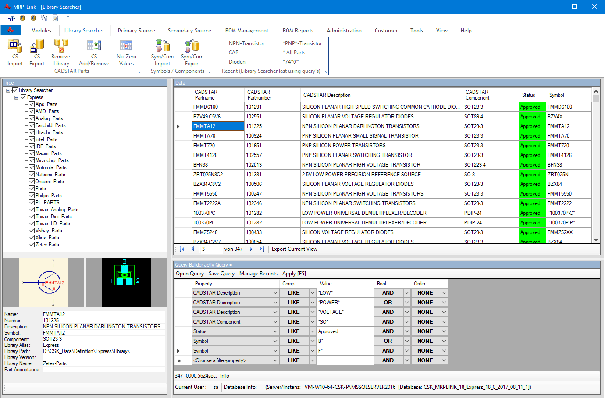Click Apply [F5]

(294, 274)
